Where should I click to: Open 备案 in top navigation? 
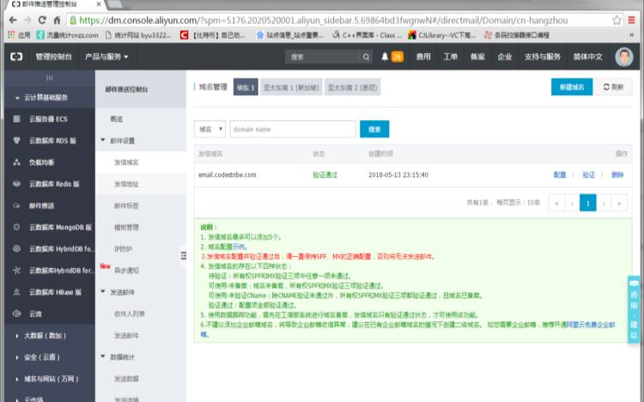477,57
